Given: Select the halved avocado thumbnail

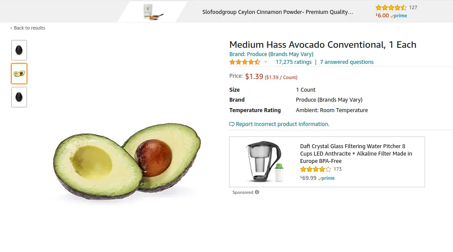Looking at the screenshot, I should click(x=19, y=73).
